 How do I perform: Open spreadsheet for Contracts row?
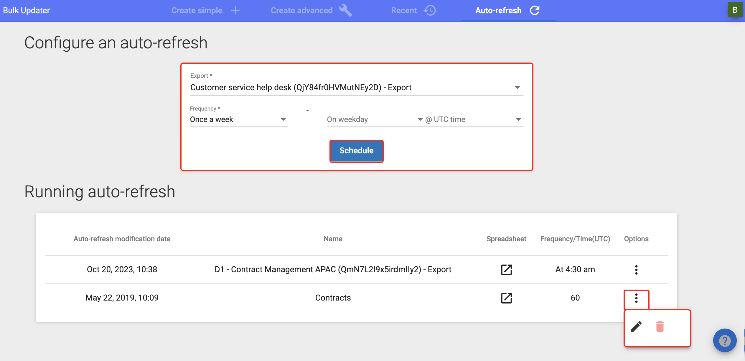tap(506, 298)
